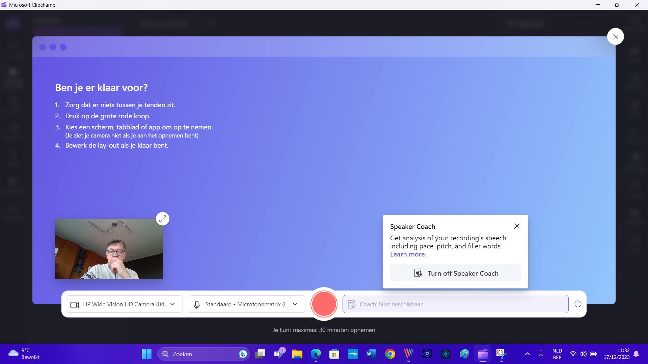Image resolution: width=648 pixels, height=364 pixels.
Task: Expand the webcam preview thumbnail
Action: [163, 219]
